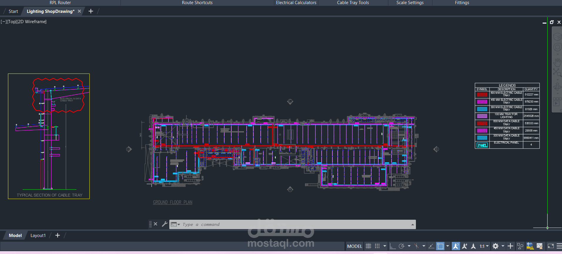Click graphics performance warning icon
Viewport: 562px width, 254px height.
[x=540, y=246]
